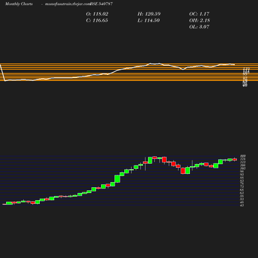Click the "OH: 2.18" reading
Viewport: 258px width, 258px height.
200,21
